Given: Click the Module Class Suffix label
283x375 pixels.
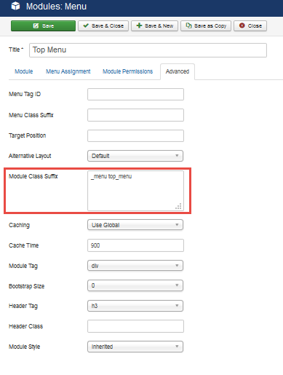Looking at the screenshot, I should [x=33, y=176].
